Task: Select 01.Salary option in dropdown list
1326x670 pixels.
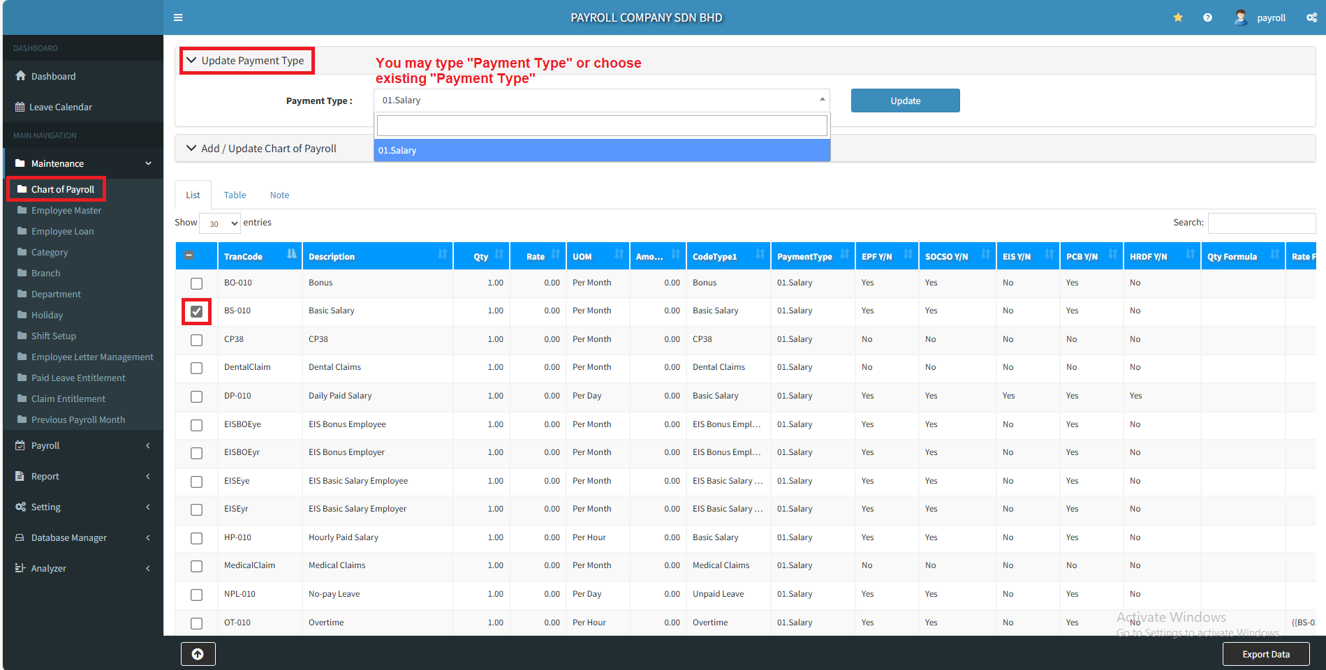Action: coord(601,150)
